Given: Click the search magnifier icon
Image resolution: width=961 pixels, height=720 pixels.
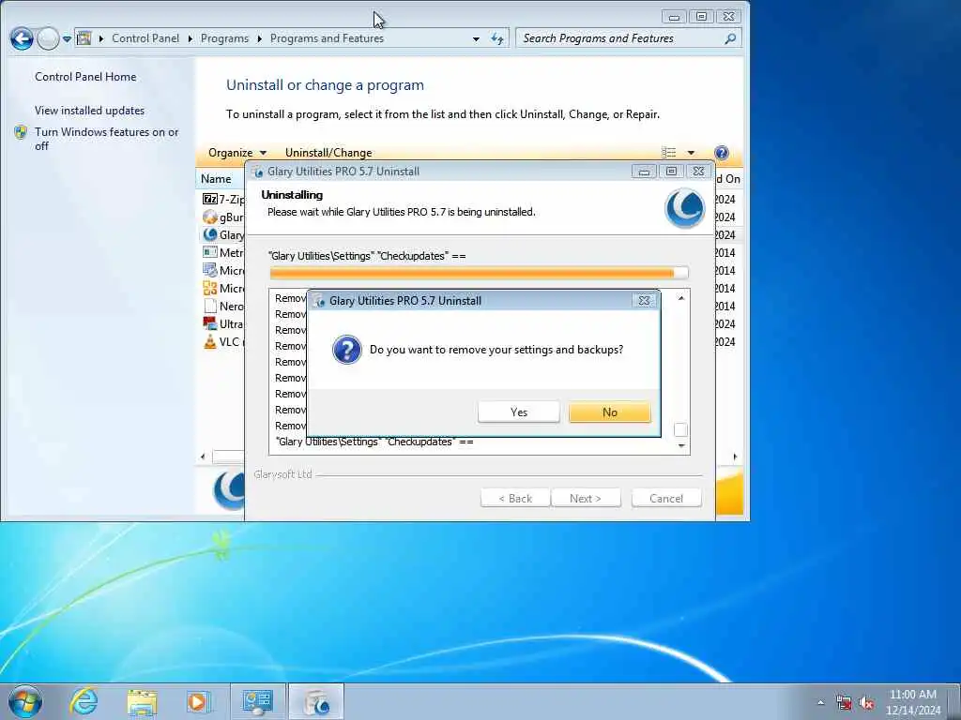Looking at the screenshot, I should pyautogui.click(x=730, y=38).
